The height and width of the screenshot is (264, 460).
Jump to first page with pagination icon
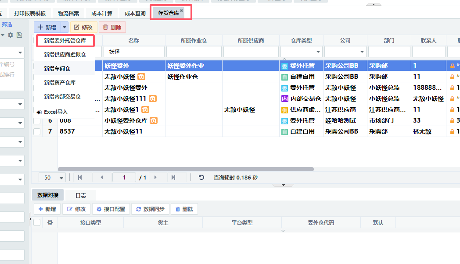click(80, 177)
